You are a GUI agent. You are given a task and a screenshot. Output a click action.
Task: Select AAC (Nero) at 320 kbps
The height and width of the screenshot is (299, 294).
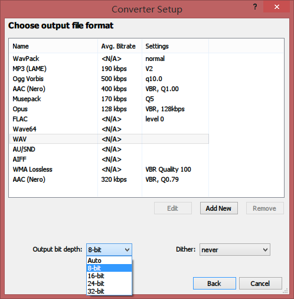click(109, 179)
